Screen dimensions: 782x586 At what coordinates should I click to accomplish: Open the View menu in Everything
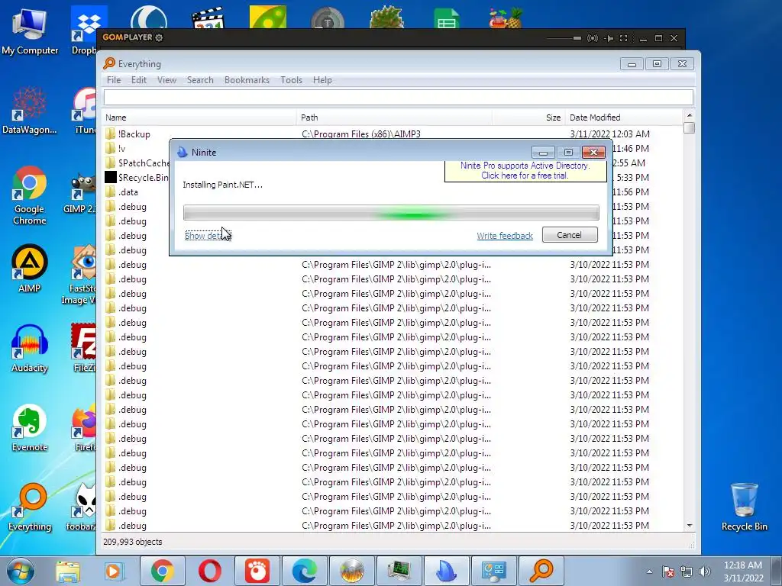point(166,80)
